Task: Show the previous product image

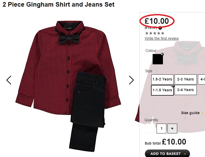Action: [x=9, y=80]
